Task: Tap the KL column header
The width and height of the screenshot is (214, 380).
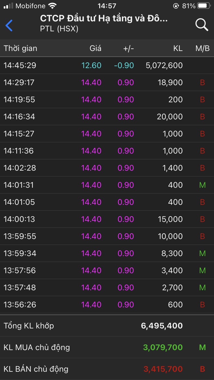Action: point(178,48)
